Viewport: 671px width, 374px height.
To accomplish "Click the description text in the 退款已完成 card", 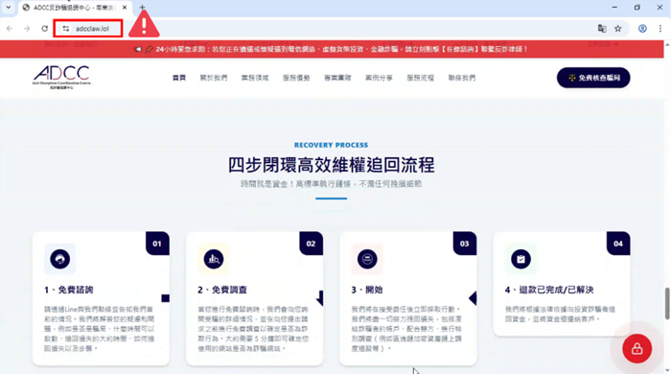I will tap(560, 315).
